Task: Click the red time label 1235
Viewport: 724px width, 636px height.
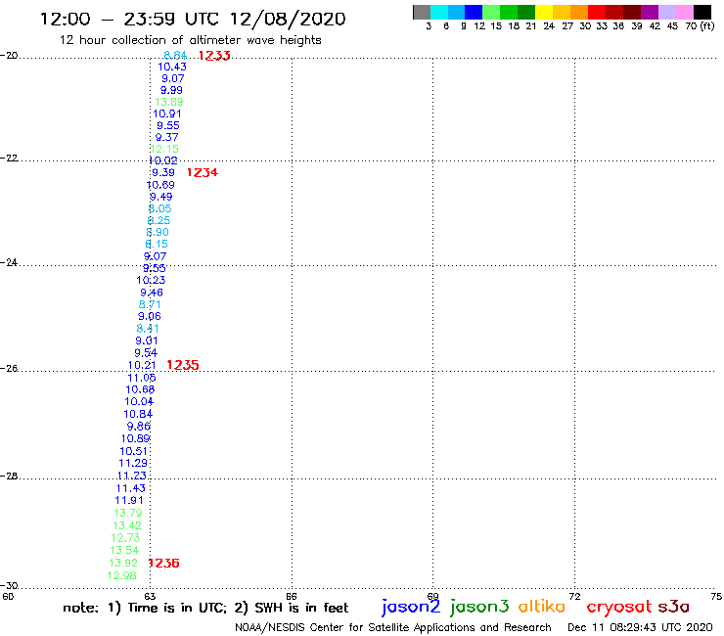Action: [x=183, y=365]
